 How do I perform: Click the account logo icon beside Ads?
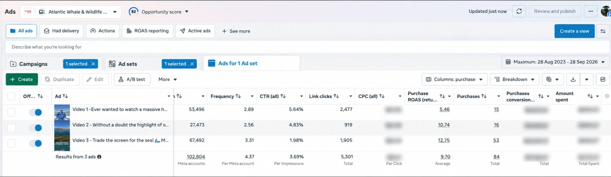click(28, 11)
